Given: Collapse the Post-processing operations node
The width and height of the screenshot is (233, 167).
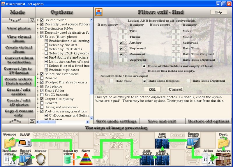Looking at the screenshot, I should click(x=38, y=111).
